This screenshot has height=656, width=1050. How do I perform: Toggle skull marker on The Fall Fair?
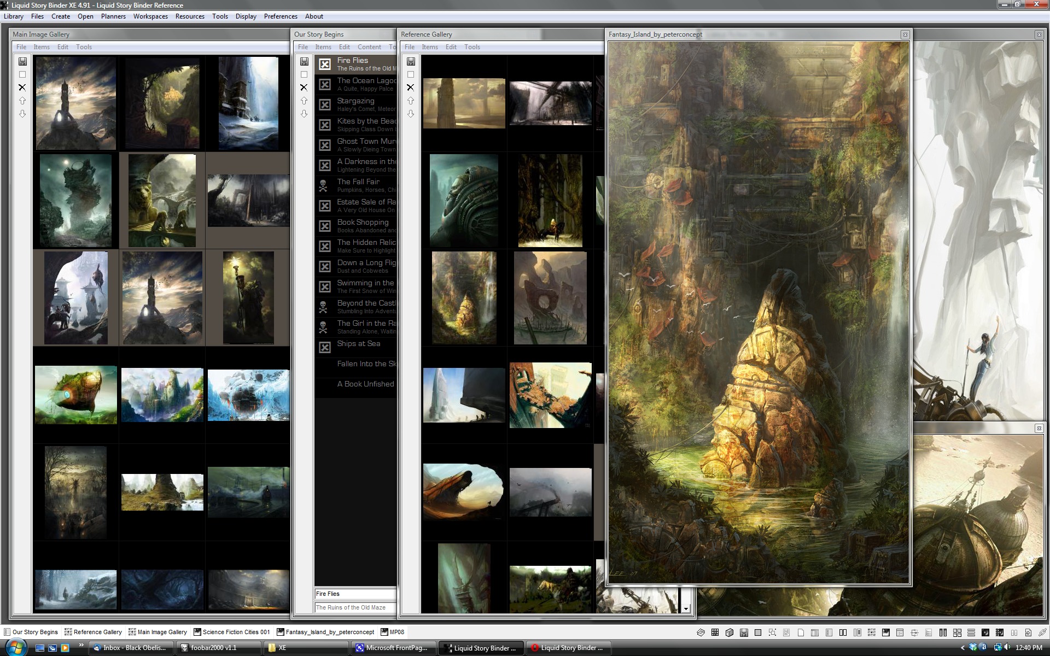point(323,186)
